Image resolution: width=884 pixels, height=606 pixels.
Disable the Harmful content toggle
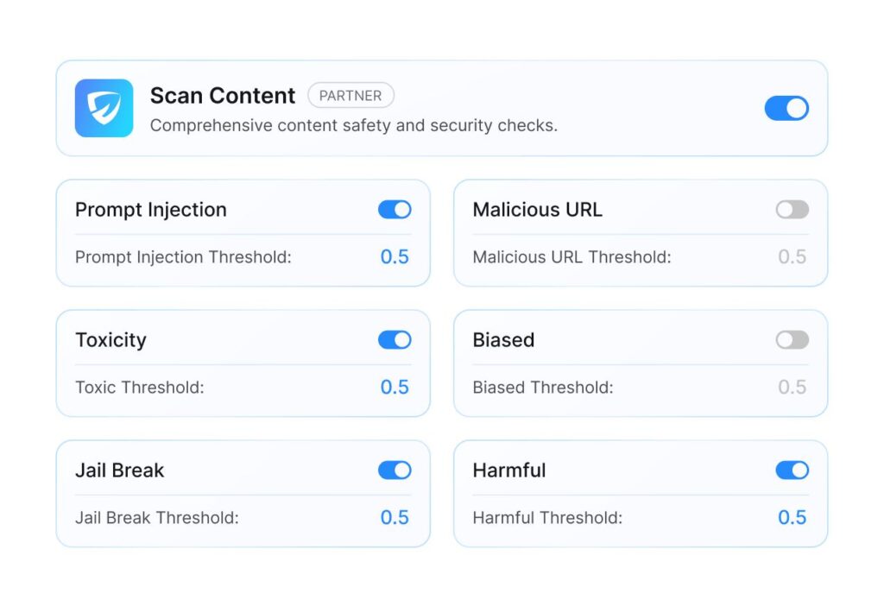[792, 470]
